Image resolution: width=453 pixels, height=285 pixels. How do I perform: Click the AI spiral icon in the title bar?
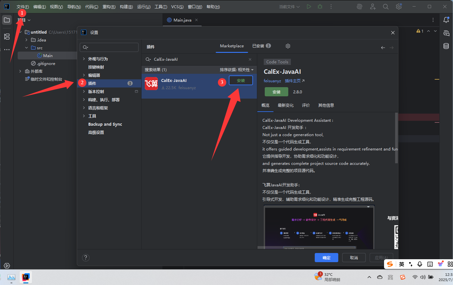coord(360,7)
